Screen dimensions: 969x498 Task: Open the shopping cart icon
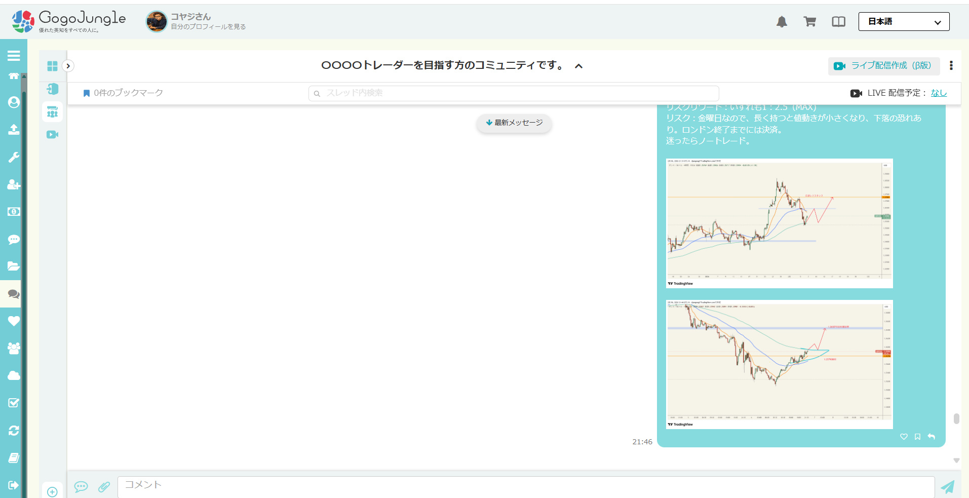tap(810, 21)
